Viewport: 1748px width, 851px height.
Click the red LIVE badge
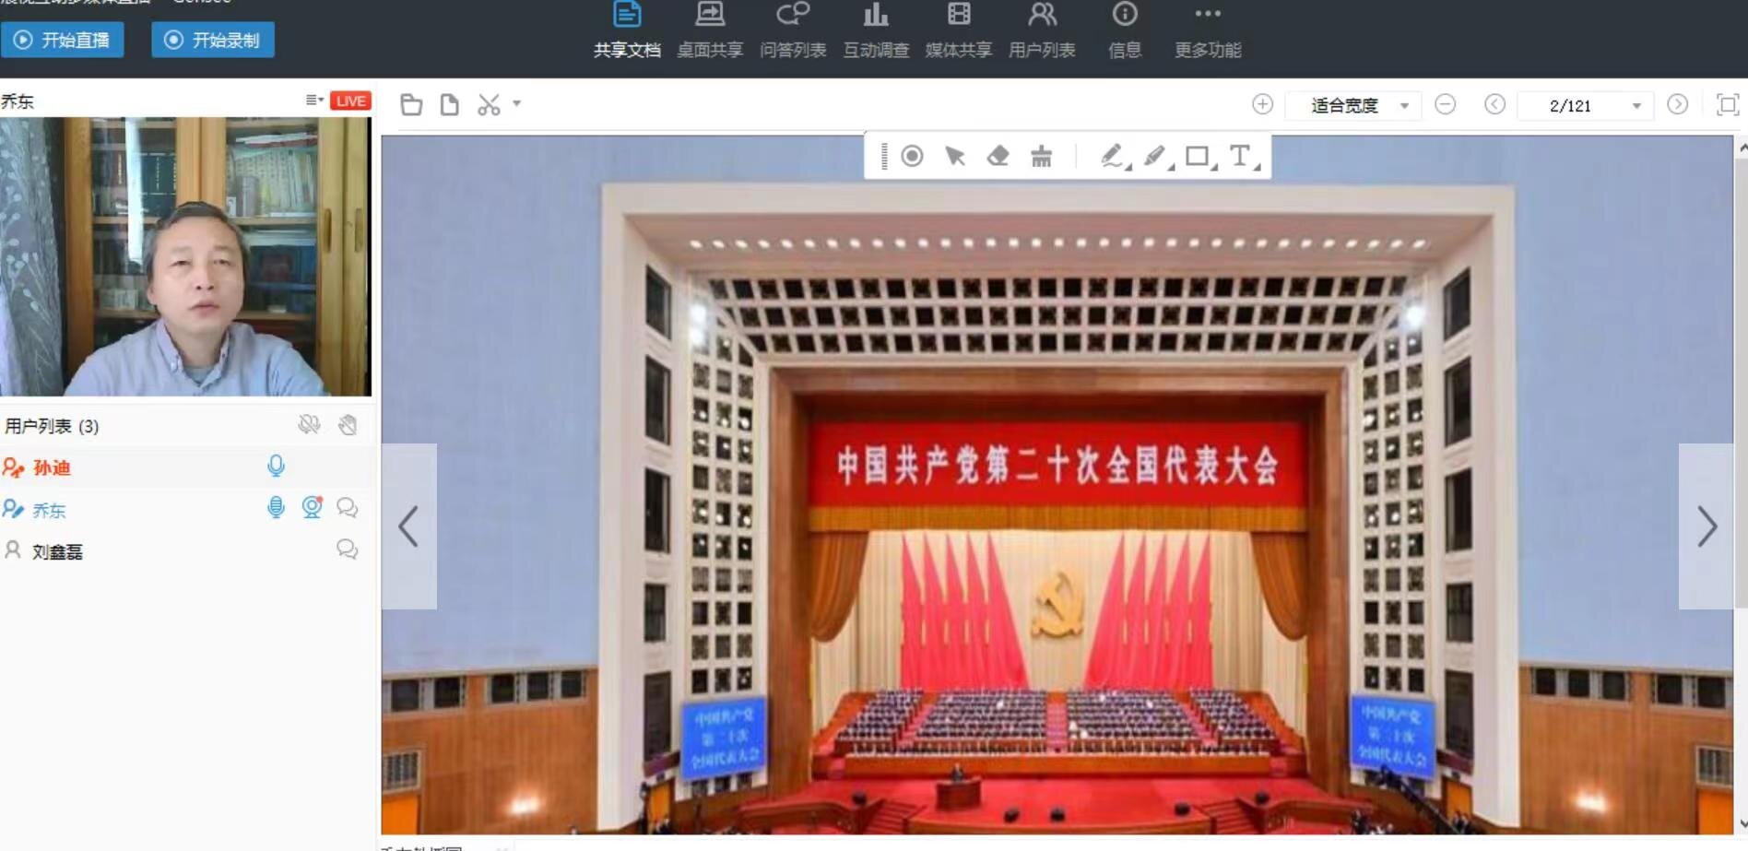point(350,100)
